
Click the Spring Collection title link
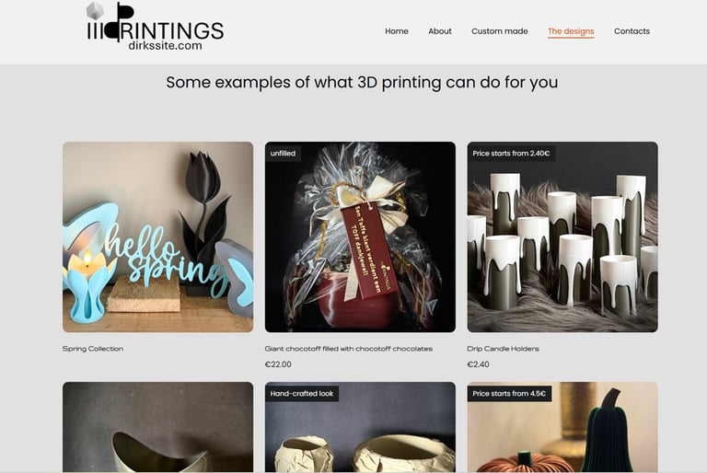pyautogui.click(x=93, y=349)
